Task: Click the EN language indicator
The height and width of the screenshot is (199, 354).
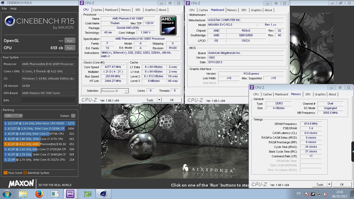Action: click(299, 193)
